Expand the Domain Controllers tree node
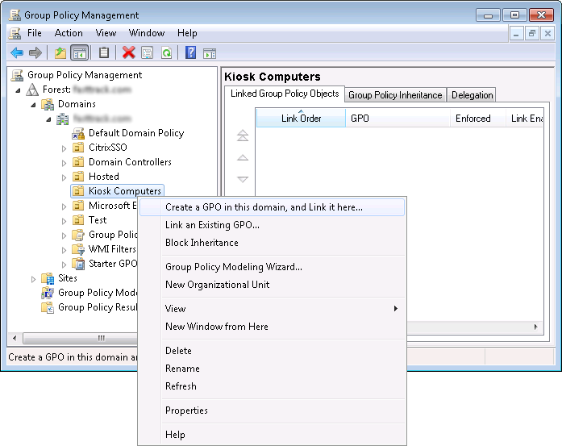Viewport: 562px width, 446px height. click(x=64, y=163)
